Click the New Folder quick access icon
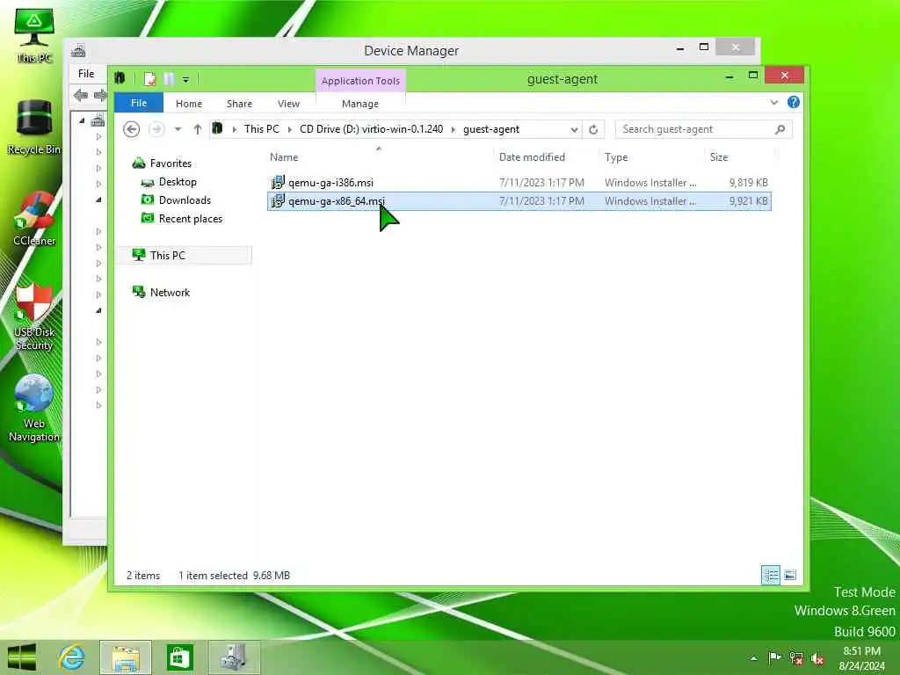 point(168,79)
